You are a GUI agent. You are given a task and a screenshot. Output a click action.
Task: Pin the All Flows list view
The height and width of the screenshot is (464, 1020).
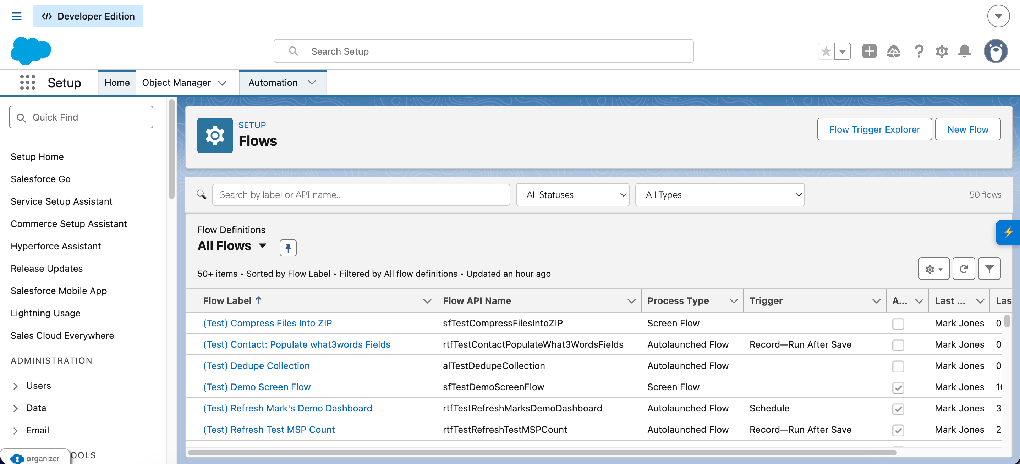(288, 248)
